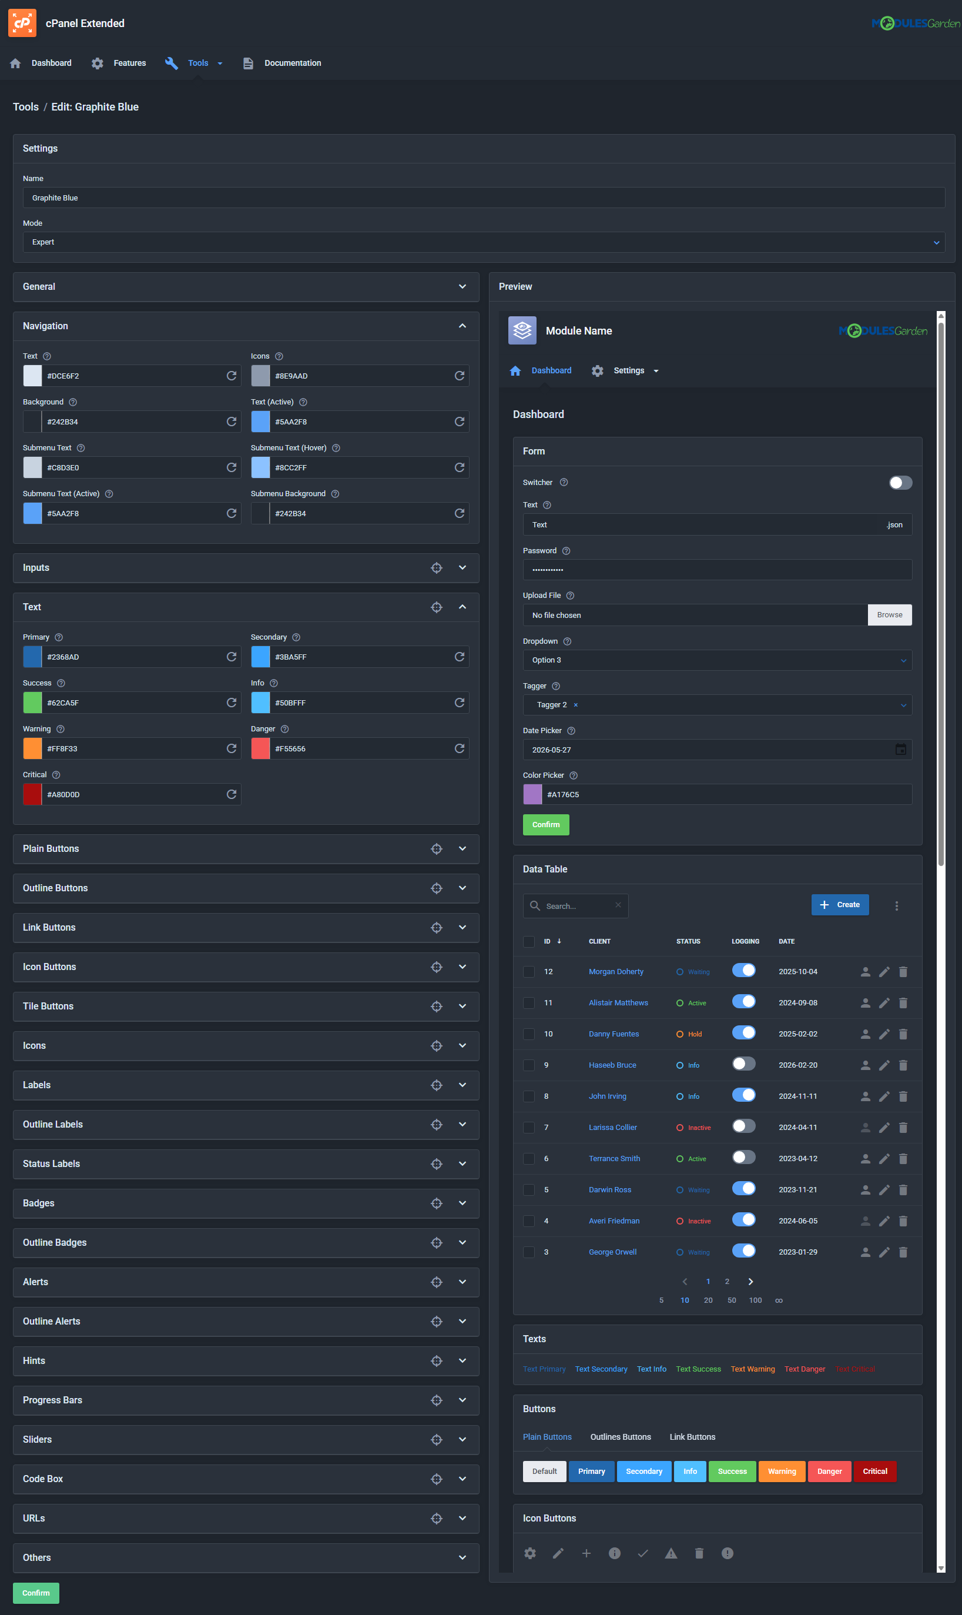Click the target icon on Sliders section
The height and width of the screenshot is (1615, 962).
[x=437, y=1439]
